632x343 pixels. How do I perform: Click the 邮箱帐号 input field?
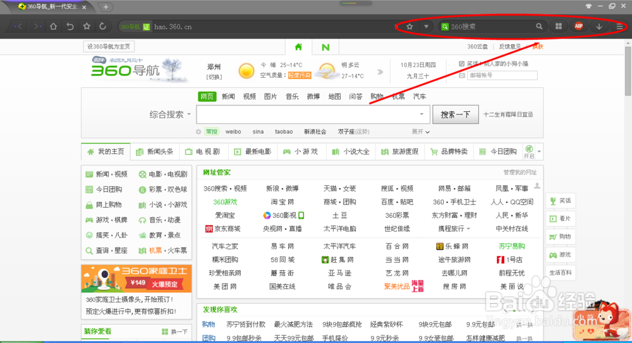[502, 75]
